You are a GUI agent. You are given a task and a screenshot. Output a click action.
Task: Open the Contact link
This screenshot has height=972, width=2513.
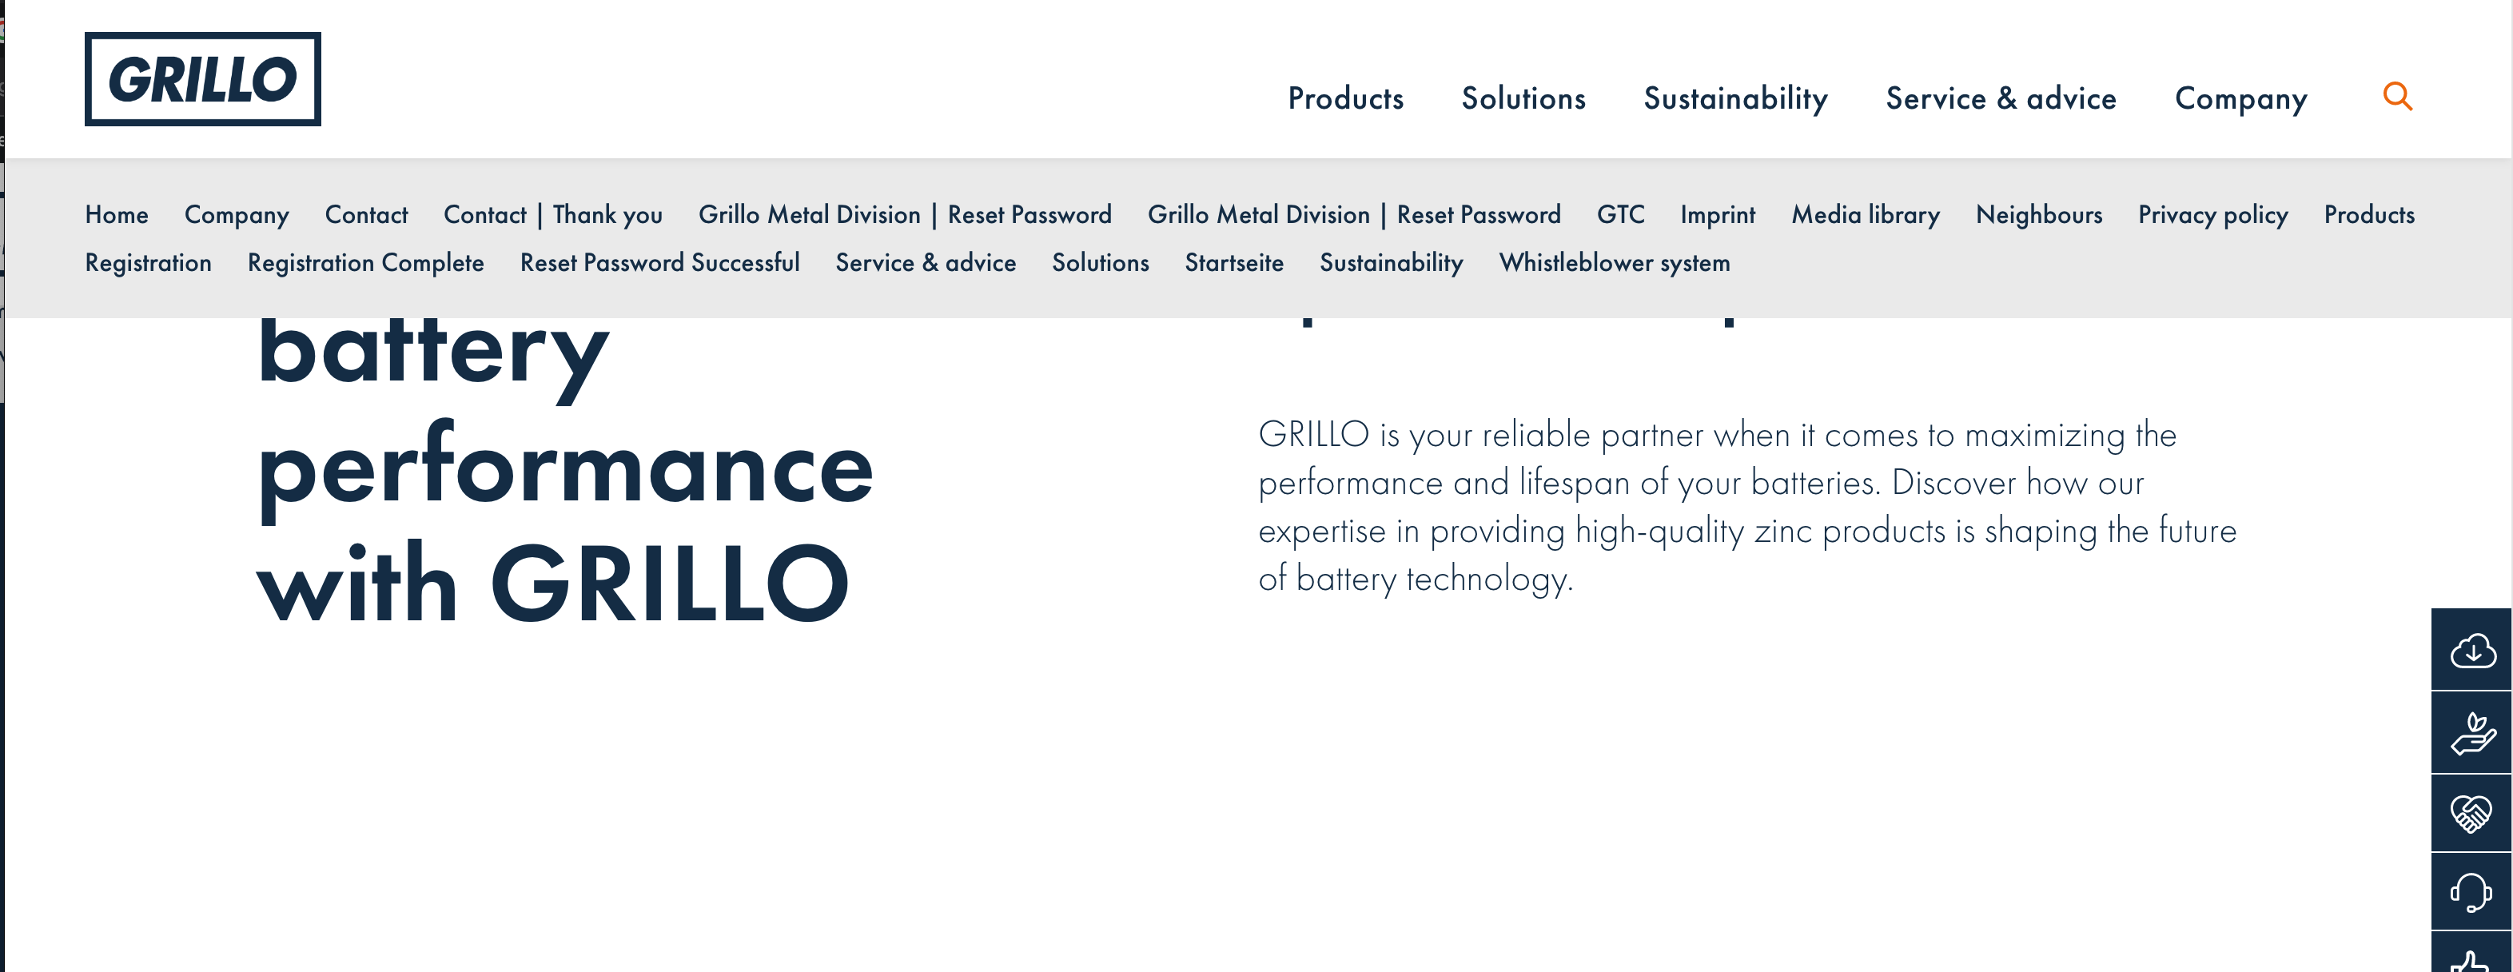click(366, 215)
